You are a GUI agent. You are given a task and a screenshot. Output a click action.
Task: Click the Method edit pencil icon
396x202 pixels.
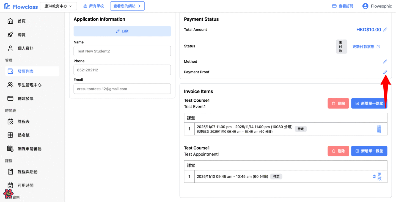tap(385, 62)
